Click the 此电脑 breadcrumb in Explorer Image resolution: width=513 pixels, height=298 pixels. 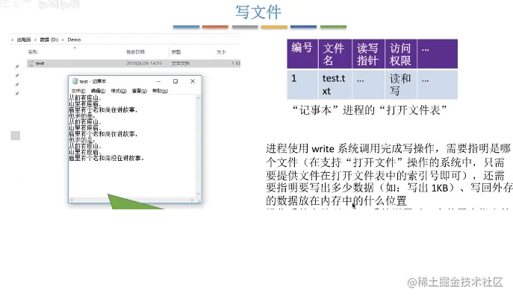point(24,39)
